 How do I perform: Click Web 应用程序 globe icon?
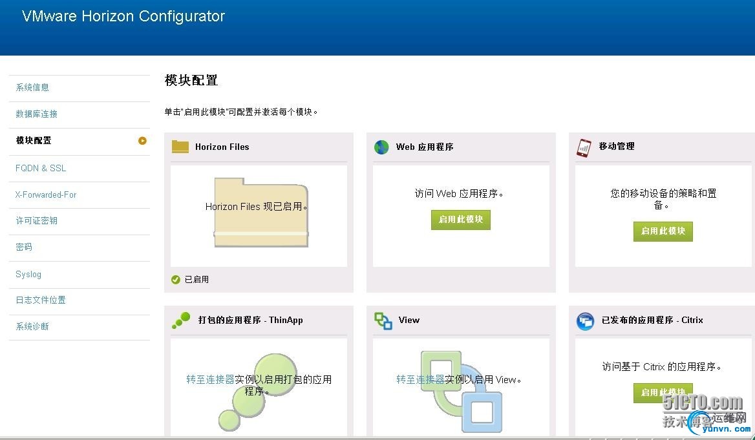tap(381, 147)
